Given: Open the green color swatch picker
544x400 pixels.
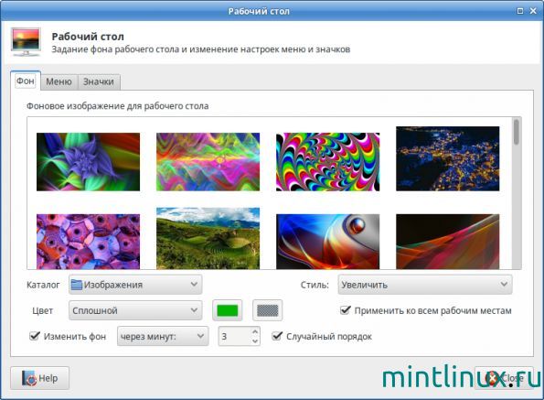Looking at the screenshot, I should click(x=228, y=310).
